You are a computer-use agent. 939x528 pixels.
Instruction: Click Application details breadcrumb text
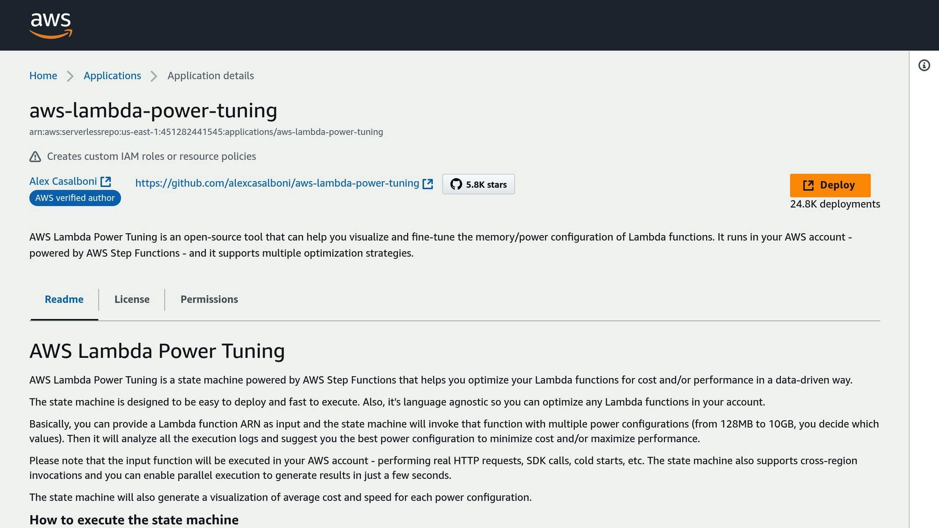coord(210,76)
